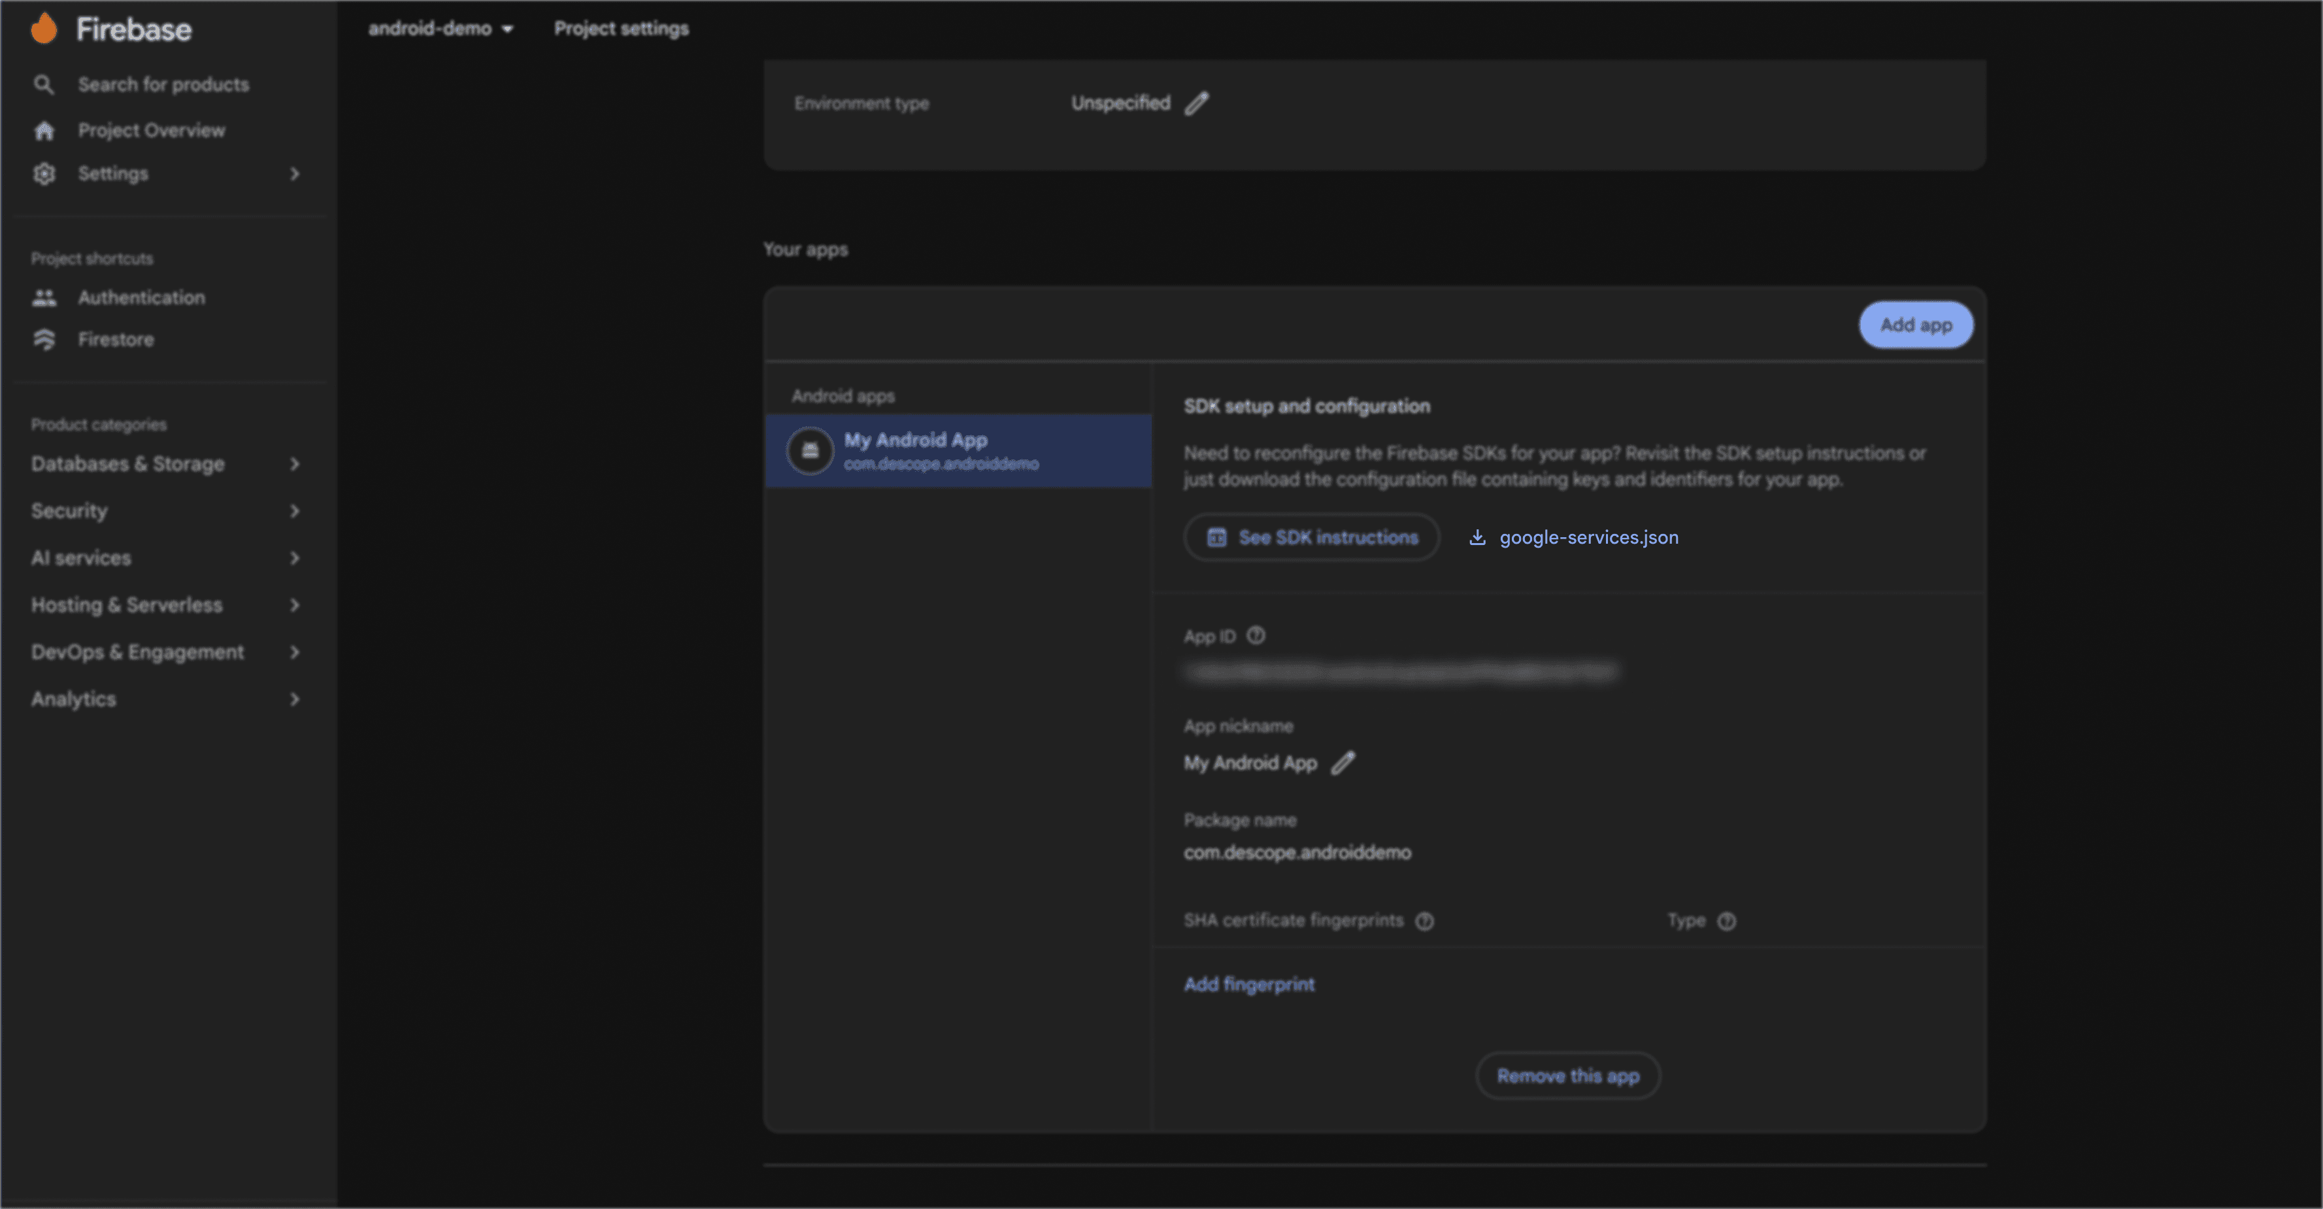
Task: Click the Android app round icon
Action: (810, 451)
